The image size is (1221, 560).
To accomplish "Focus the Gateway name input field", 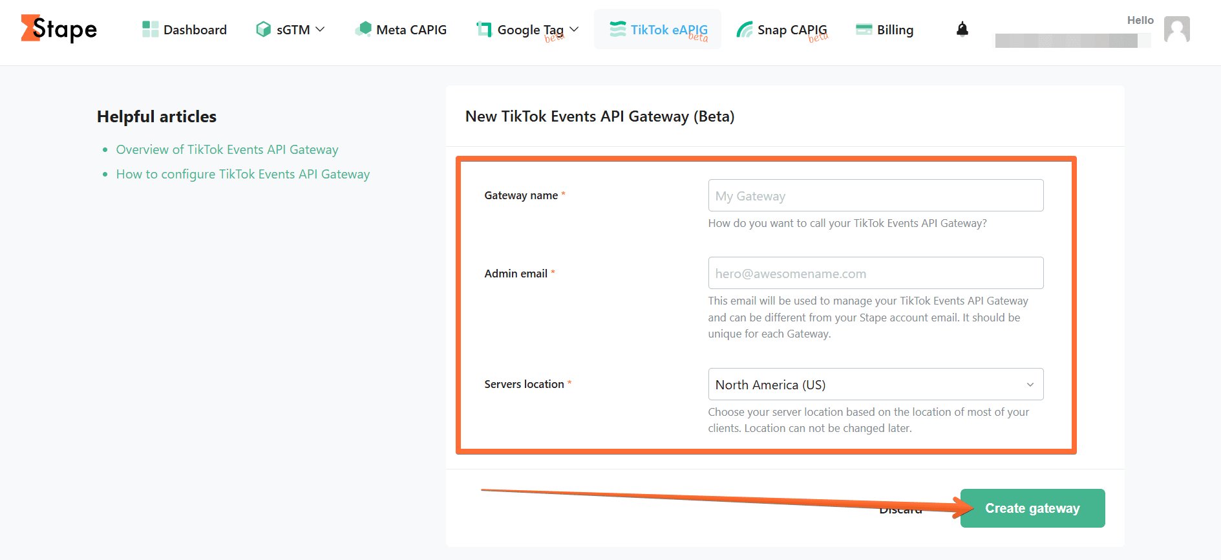I will click(876, 195).
